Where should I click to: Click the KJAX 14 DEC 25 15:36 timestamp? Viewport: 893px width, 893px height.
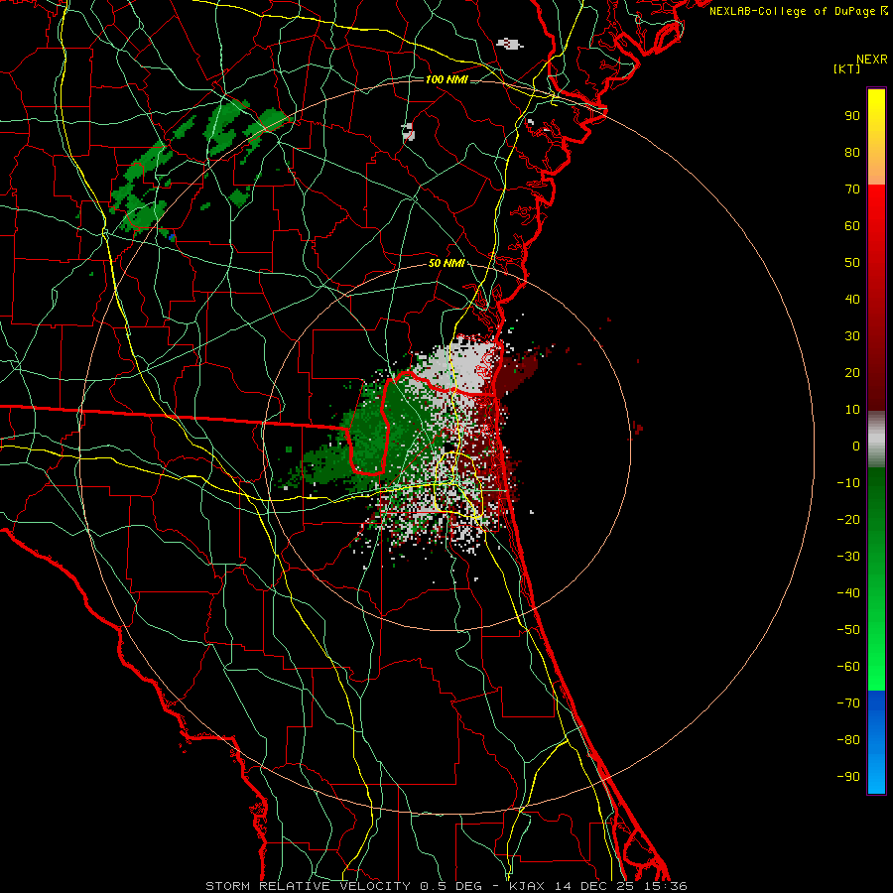[x=597, y=886]
